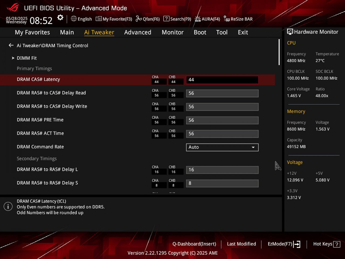345x259 pixels.
Task: Edit DRAM RAS# to CAS# Delay Read field
Action: (222, 93)
